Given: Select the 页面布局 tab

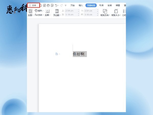Looking at the screenshot, I should 91,5.
